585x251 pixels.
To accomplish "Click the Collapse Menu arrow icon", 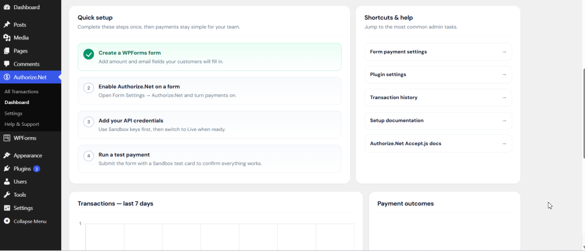I will 7,221.
